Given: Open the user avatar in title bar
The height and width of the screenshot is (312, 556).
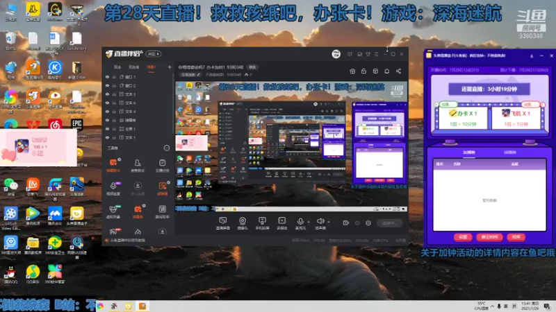Looking at the screenshot, I should pos(336,54).
